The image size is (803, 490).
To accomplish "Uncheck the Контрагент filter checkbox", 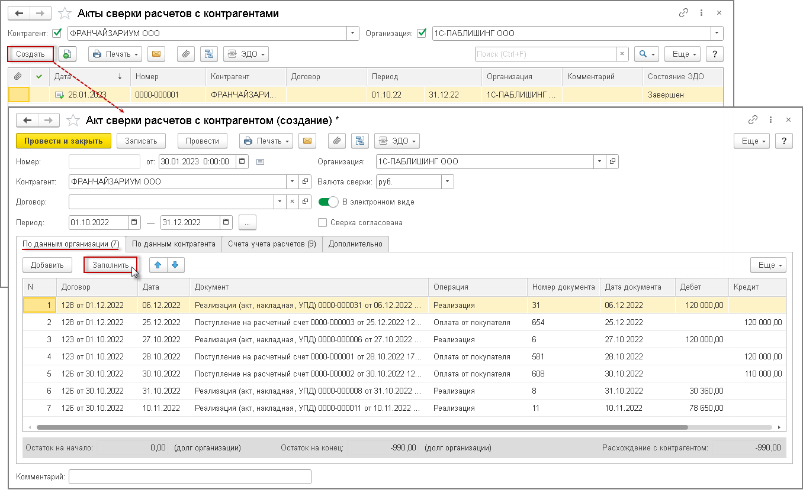I will pyautogui.click(x=57, y=33).
